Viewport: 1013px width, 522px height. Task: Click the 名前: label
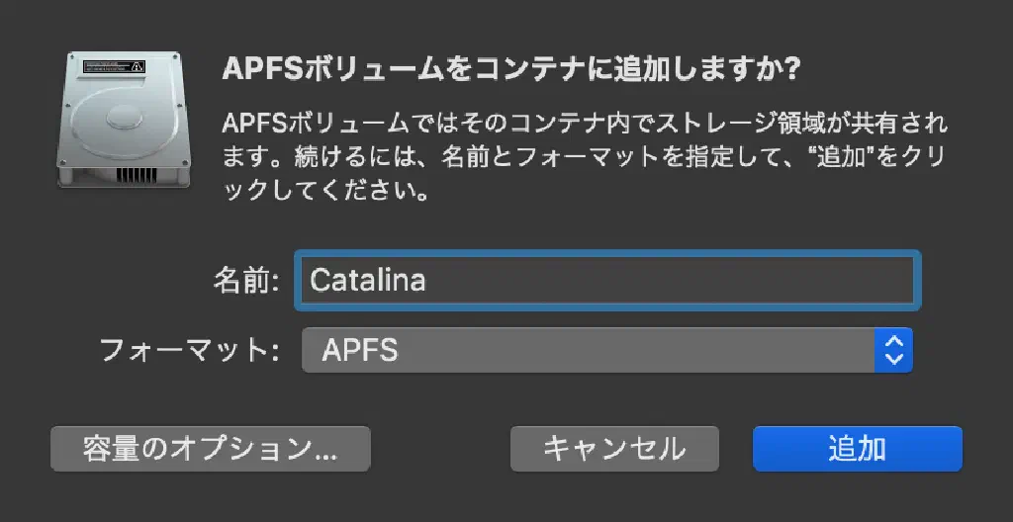247,280
